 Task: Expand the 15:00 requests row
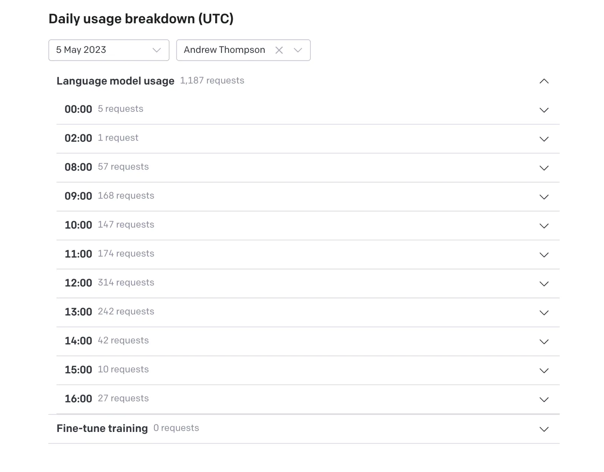544,370
